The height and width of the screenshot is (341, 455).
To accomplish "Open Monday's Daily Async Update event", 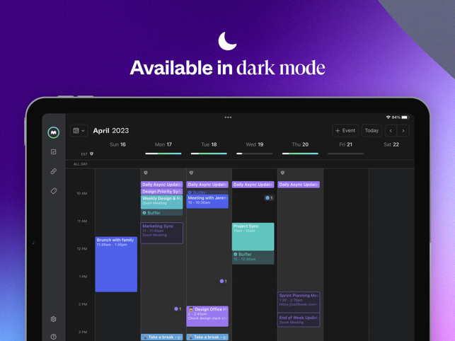I will tap(161, 185).
